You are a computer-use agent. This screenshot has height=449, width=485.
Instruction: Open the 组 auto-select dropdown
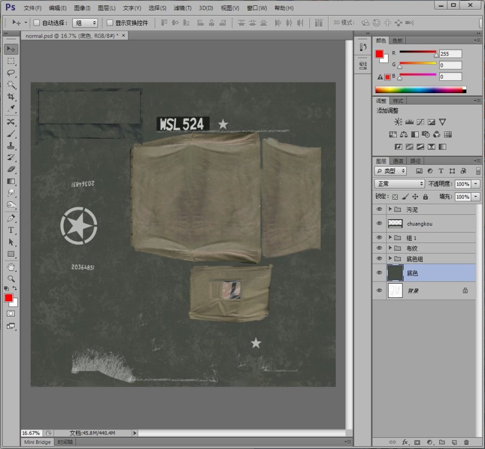pos(85,23)
